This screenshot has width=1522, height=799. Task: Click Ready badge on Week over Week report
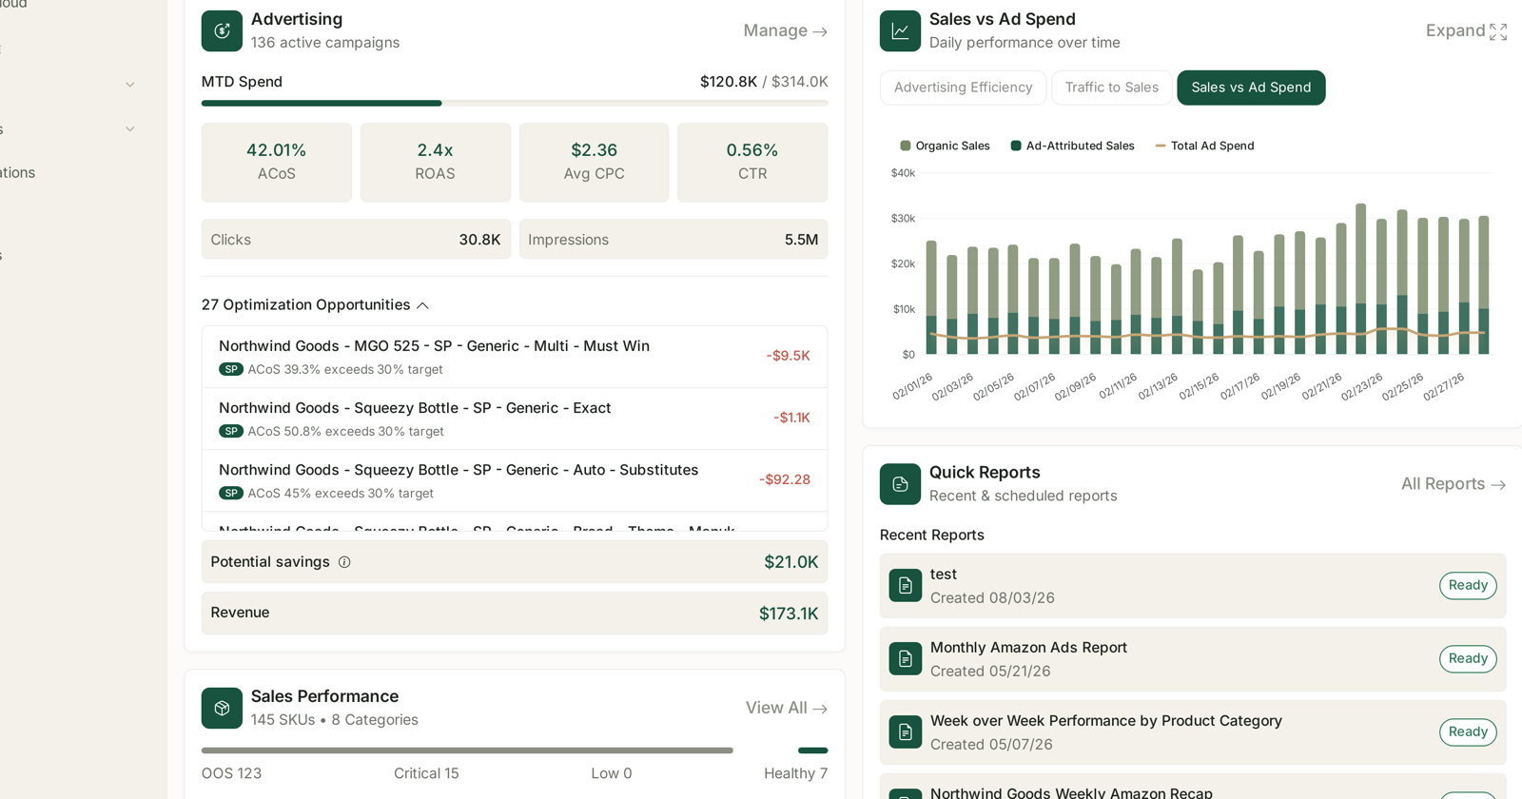tap(1468, 732)
